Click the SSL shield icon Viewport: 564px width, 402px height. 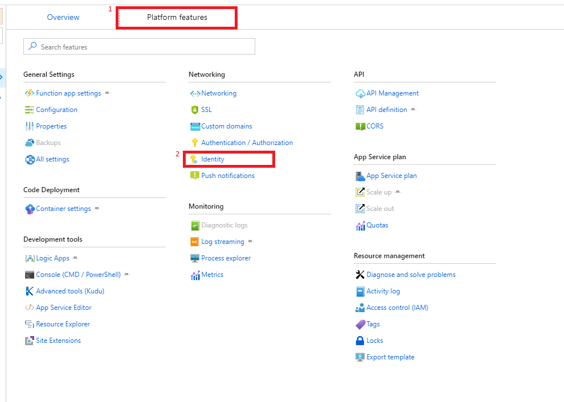195,110
